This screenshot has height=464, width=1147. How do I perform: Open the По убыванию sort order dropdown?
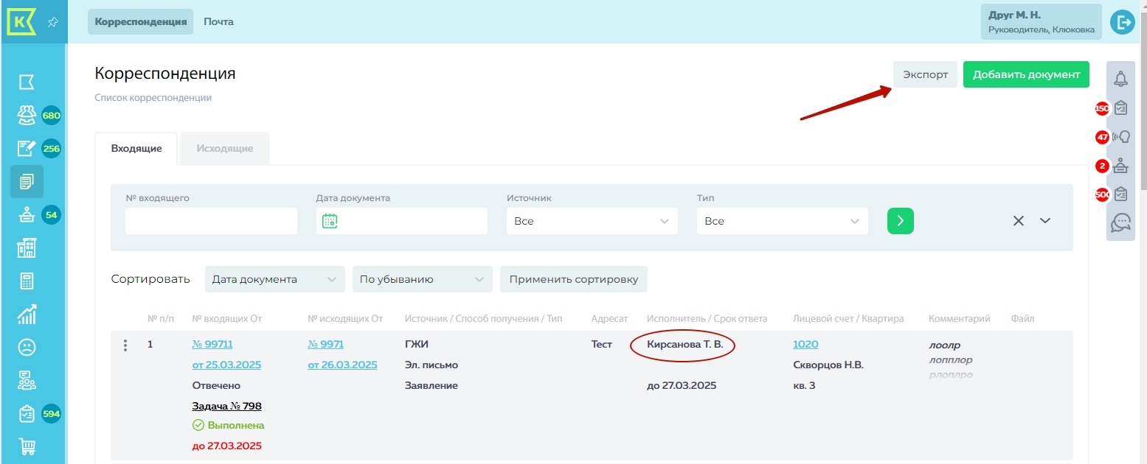click(422, 280)
